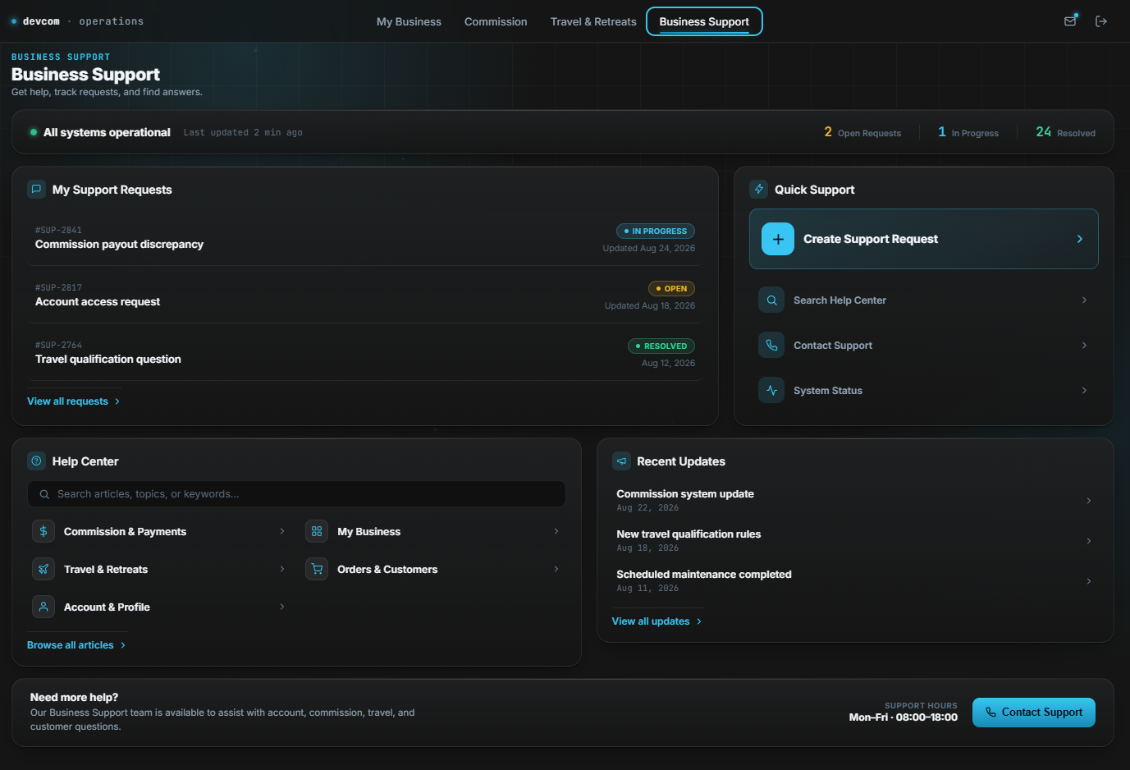Viewport: 1130px width, 770px height.
Task: Click chevron next to Help Center Travel & Retreats
Action: 282,569
